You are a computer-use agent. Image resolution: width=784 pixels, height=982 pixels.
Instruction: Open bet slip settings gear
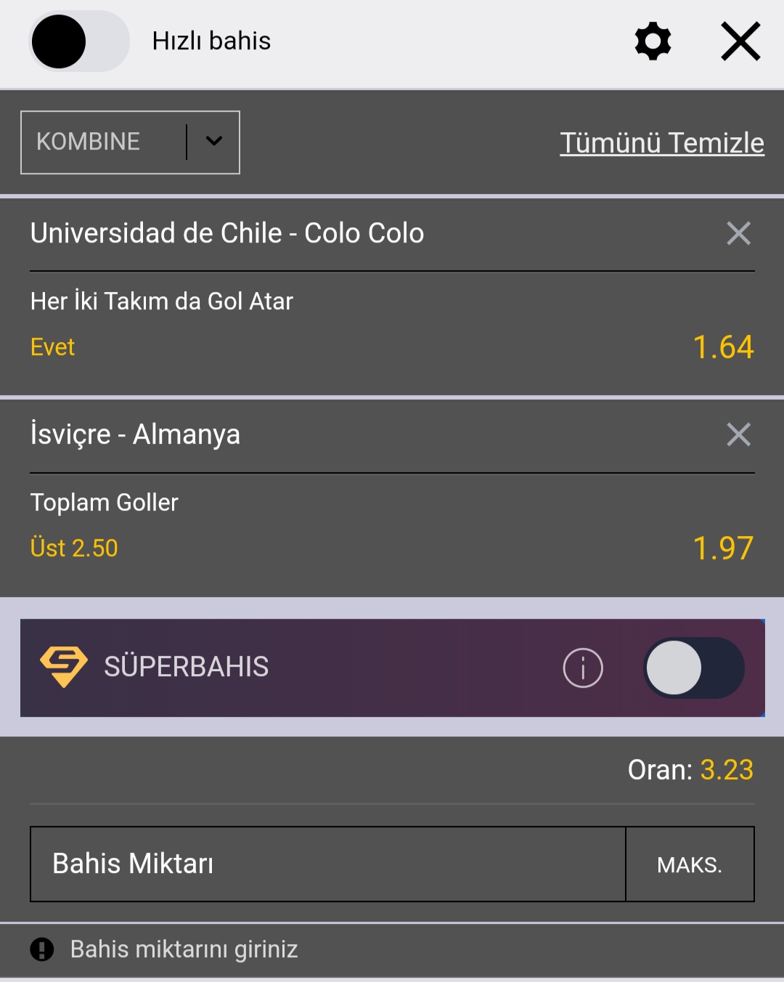653,41
